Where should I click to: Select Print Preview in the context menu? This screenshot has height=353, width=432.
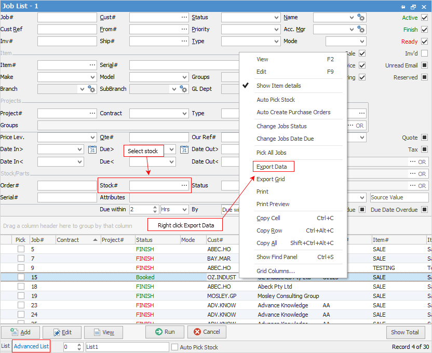(273, 204)
